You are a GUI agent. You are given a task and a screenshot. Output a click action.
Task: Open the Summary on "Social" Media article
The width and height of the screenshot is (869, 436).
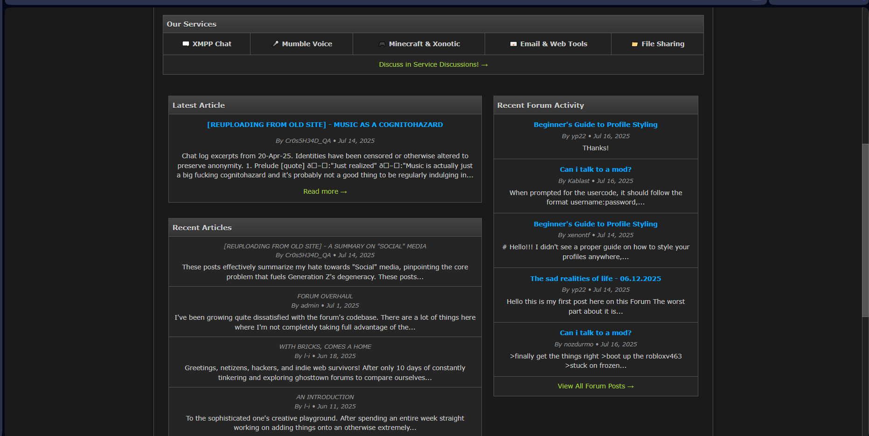coord(325,246)
